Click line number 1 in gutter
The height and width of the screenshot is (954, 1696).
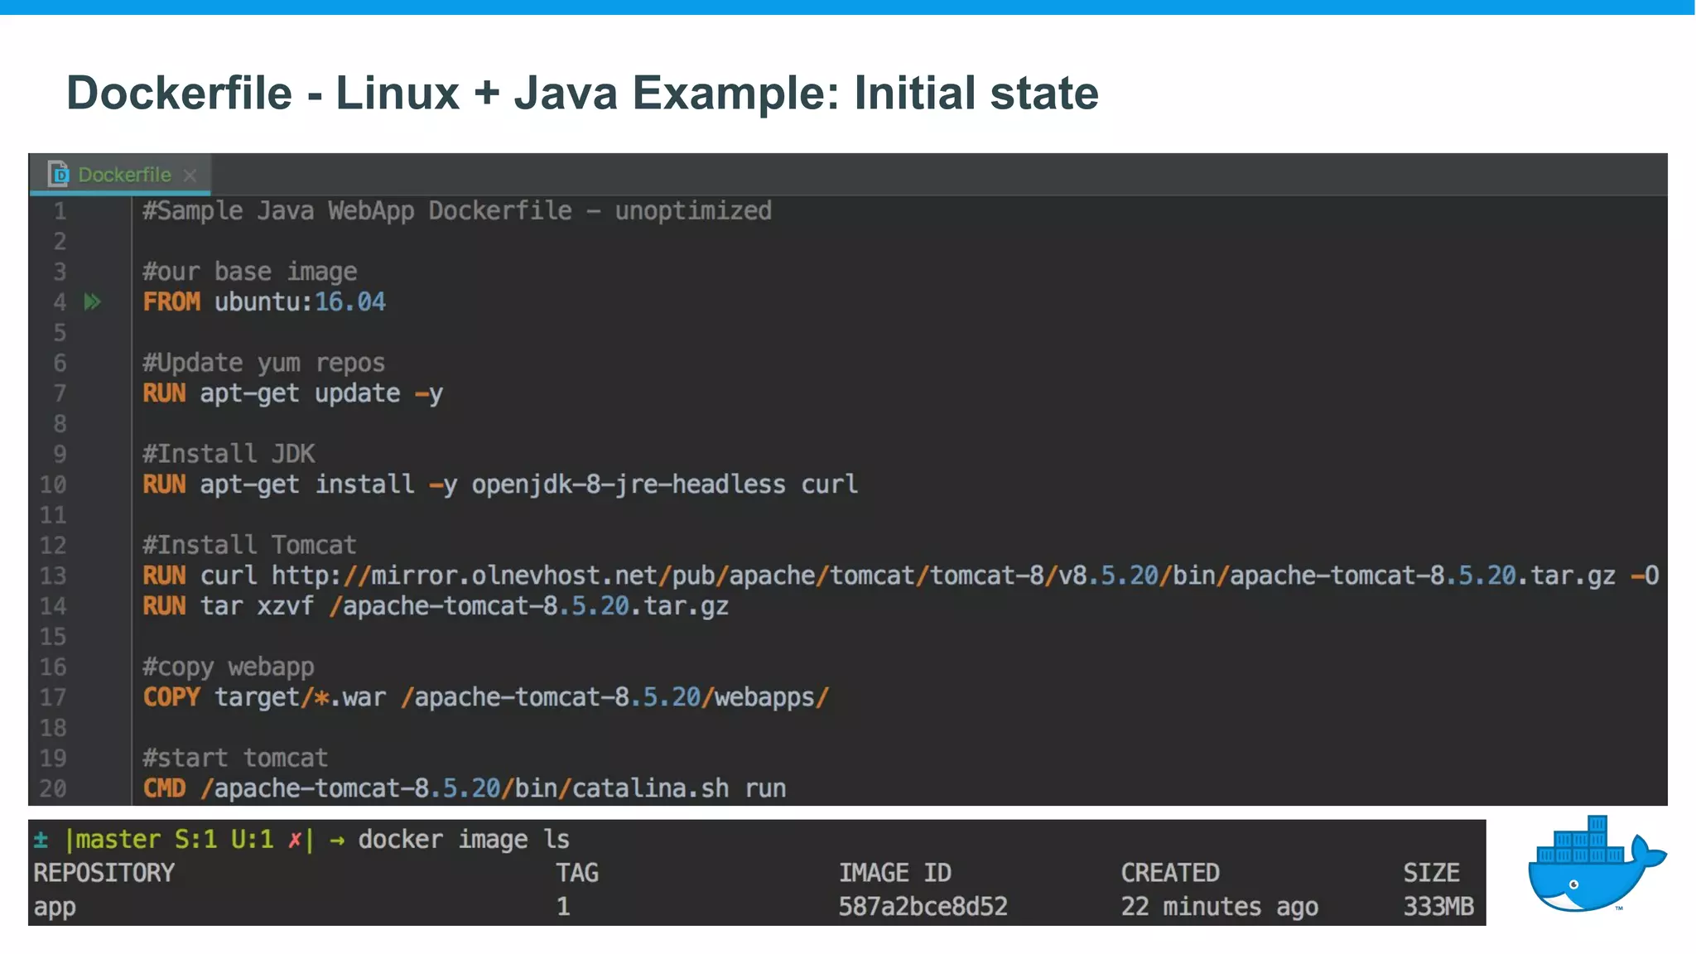coord(60,211)
